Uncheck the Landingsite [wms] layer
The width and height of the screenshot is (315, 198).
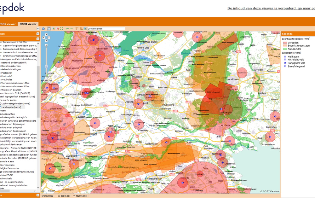(0, 107)
